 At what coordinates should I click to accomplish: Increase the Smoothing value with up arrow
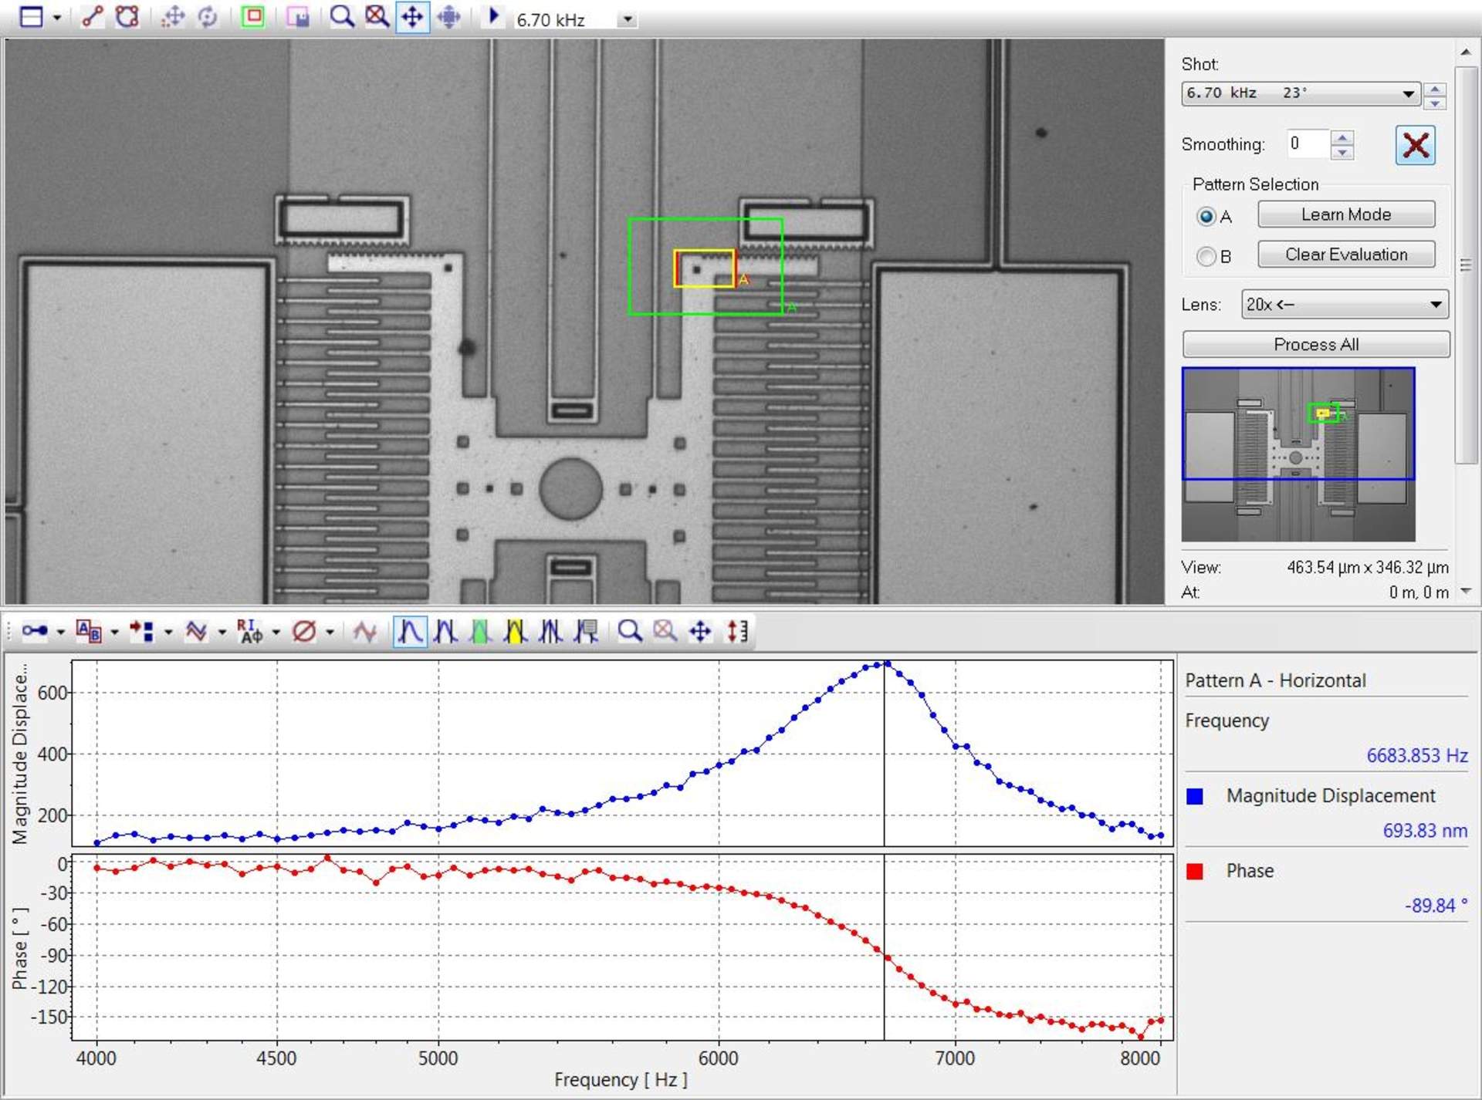coord(1343,137)
